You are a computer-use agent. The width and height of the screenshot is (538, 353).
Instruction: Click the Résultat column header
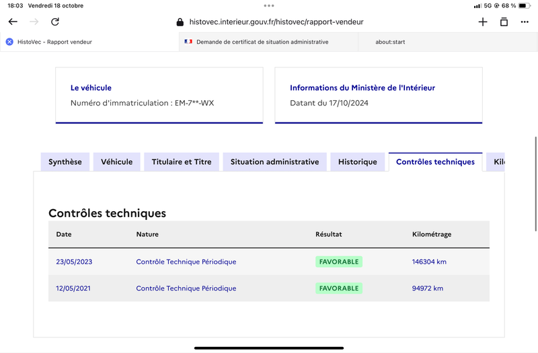(x=329, y=234)
